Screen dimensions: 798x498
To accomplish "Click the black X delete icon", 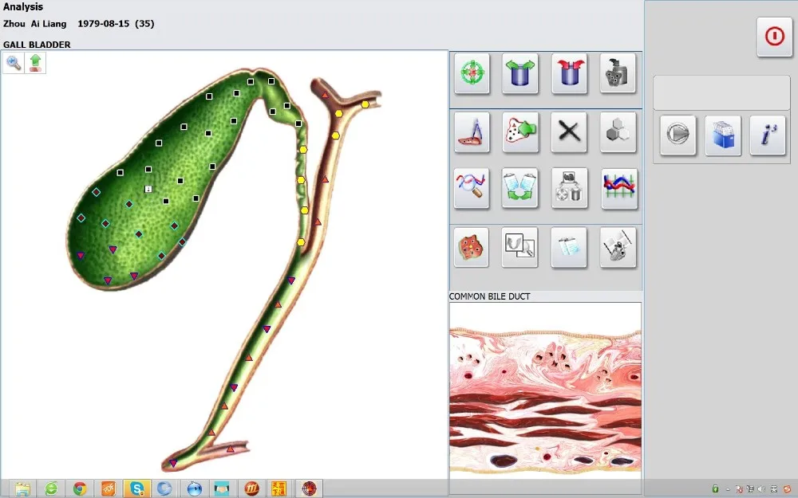I will pos(569,131).
